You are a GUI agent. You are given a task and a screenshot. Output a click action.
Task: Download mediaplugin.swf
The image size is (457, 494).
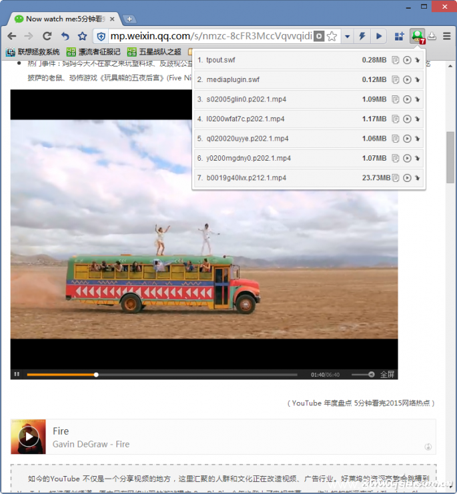[418, 80]
